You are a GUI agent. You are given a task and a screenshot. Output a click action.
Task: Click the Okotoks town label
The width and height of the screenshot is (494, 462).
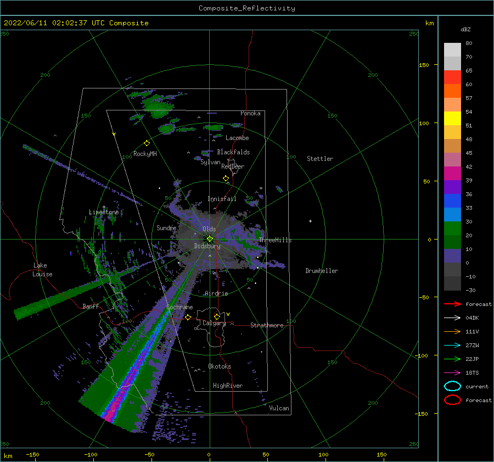click(x=220, y=367)
